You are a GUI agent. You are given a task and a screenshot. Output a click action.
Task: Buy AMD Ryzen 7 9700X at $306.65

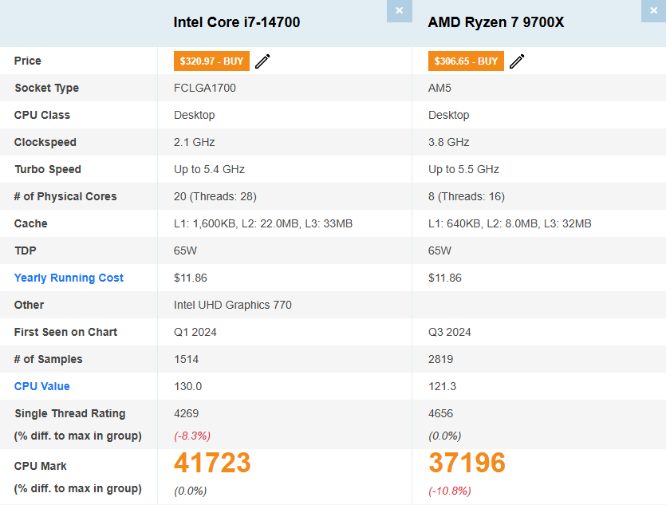466,61
